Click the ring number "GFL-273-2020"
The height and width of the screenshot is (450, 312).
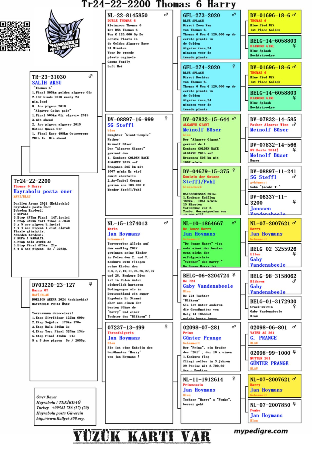click(201, 15)
